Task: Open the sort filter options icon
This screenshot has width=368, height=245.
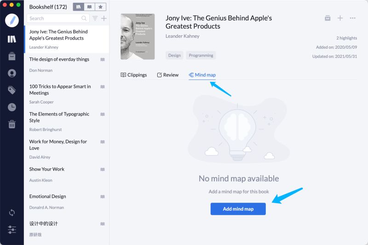Action: pyautogui.click(x=95, y=18)
